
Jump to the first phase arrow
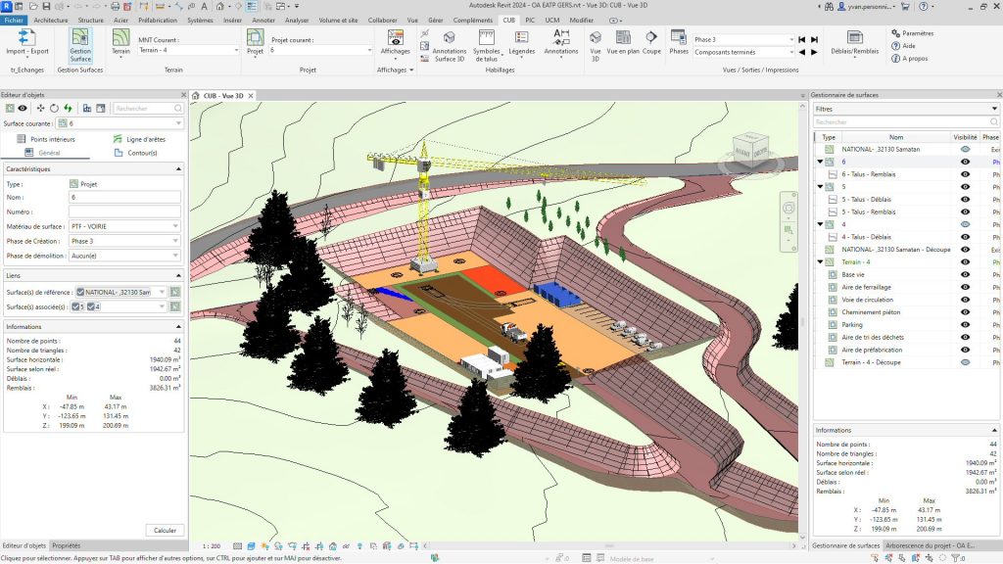click(x=801, y=39)
